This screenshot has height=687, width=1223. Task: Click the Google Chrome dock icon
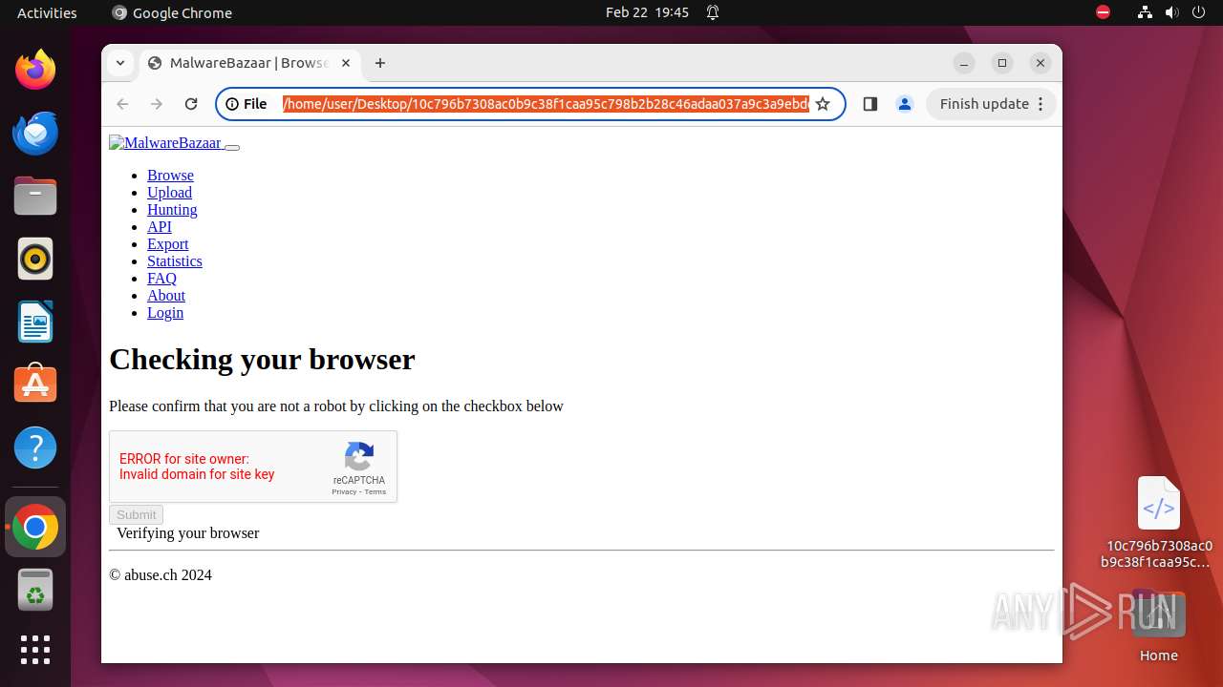35,527
